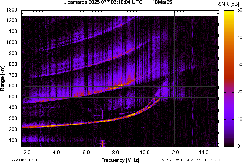Click range tick label '1100'
Image resolution: width=242 pixels, height=163 pixels.
[11, 31]
